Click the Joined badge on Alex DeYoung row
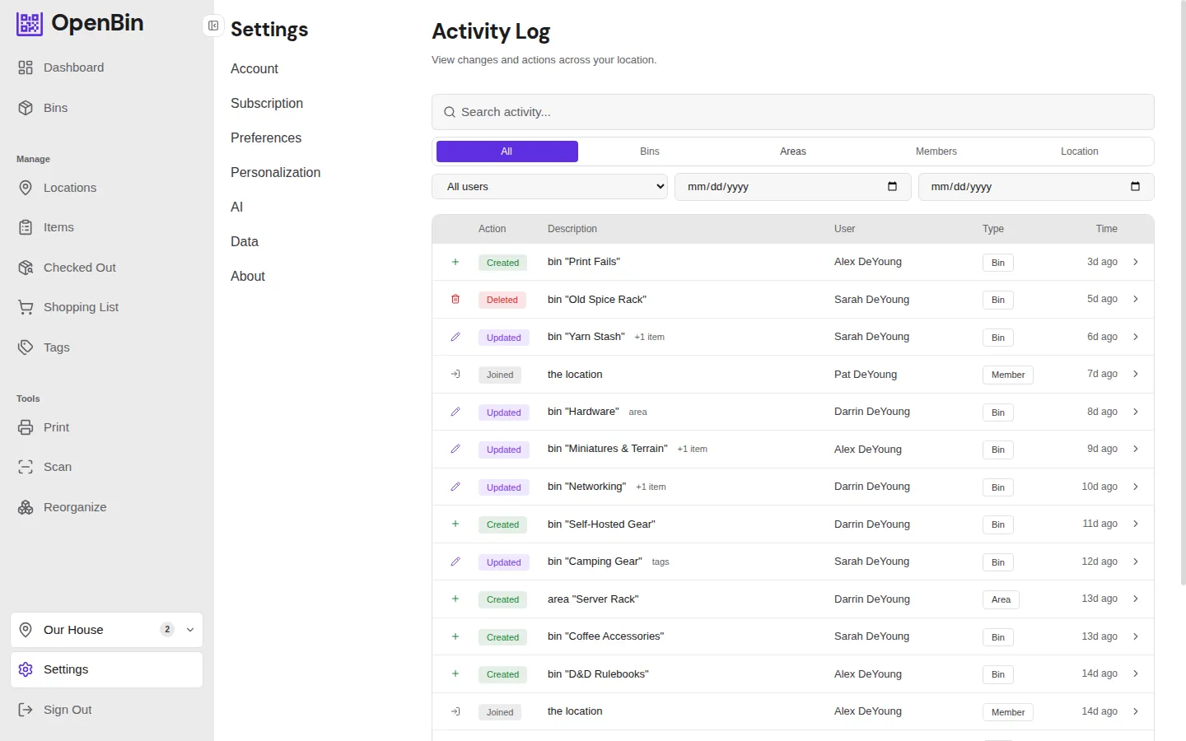Image resolution: width=1186 pixels, height=741 pixels. pyautogui.click(x=500, y=712)
